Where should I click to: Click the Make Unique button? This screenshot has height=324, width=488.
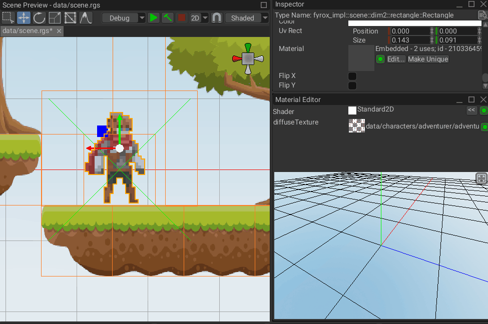(427, 59)
